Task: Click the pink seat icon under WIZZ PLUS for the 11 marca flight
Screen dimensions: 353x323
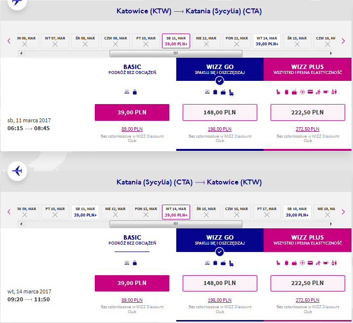Action: pyautogui.click(x=278, y=92)
